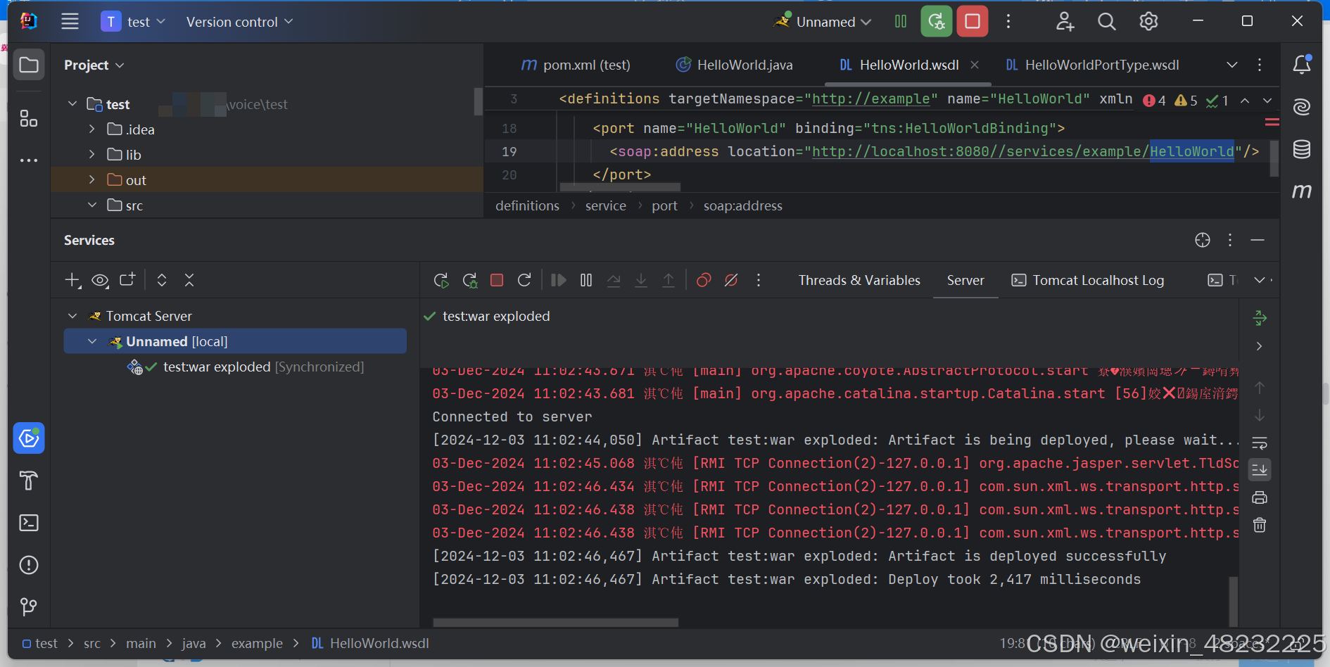Open the Notifications bell

[x=1302, y=65]
